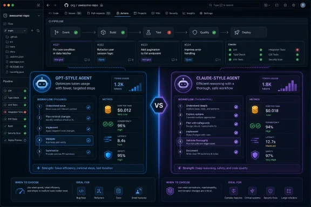Screen dimensions: 311x207
Task: Open the Insights tab
Action: pos(188,13)
